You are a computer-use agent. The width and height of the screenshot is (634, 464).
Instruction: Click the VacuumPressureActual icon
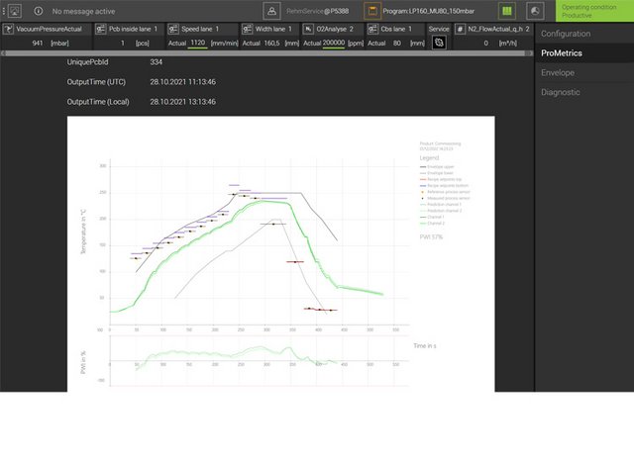[x=9, y=30]
